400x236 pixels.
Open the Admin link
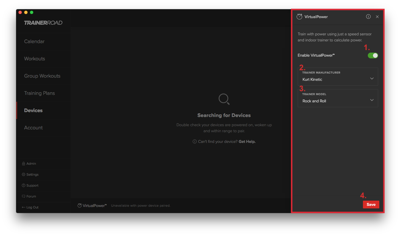31,164
